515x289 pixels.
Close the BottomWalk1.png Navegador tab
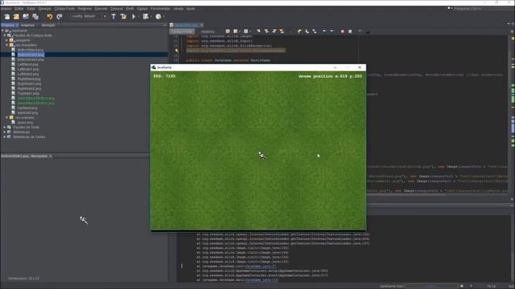pos(51,156)
